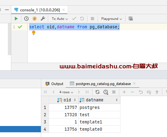Open query history clock icon
Viewport: 167px width, 137px height.
click(x=26, y=19)
